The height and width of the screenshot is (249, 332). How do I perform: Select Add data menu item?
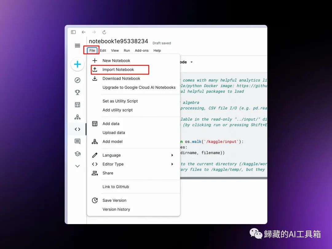point(133,124)
